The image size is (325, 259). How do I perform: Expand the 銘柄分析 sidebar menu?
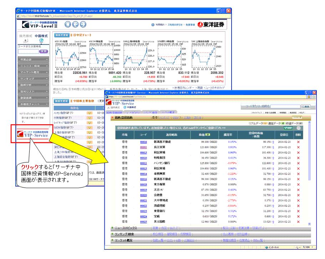click(34, 85)
